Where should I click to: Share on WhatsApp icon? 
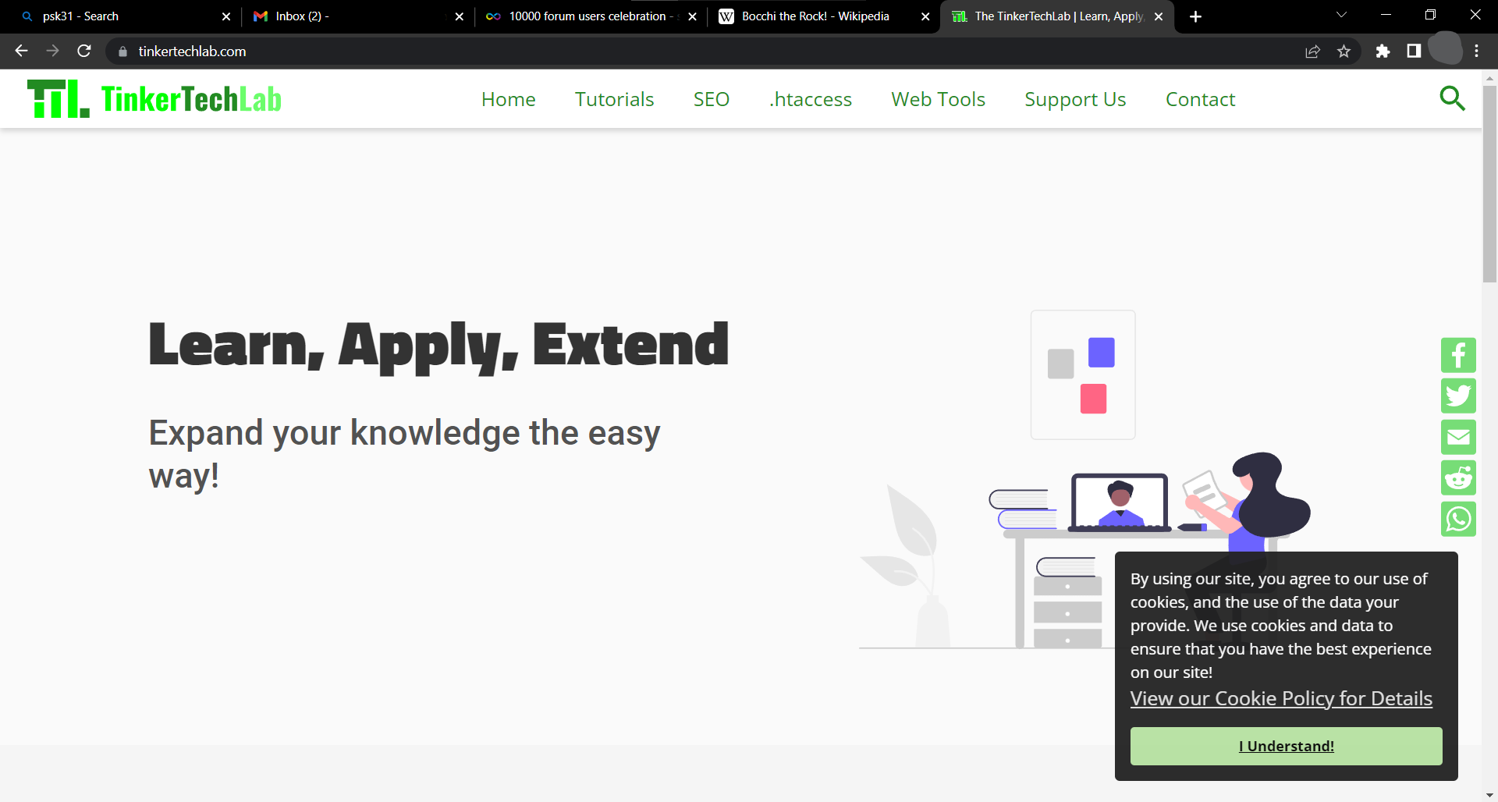click(x=1457, y=519)
